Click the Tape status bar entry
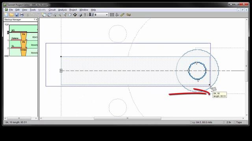 (x=239, y=122)
